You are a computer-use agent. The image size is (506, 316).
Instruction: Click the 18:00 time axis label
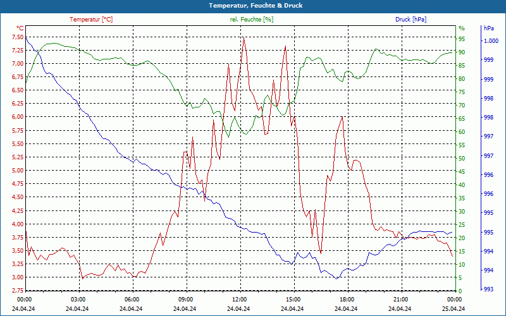point(347,300)
